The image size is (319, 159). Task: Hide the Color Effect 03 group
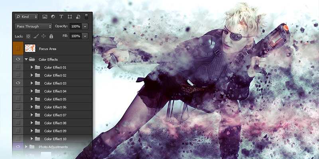tap(18, 83)
